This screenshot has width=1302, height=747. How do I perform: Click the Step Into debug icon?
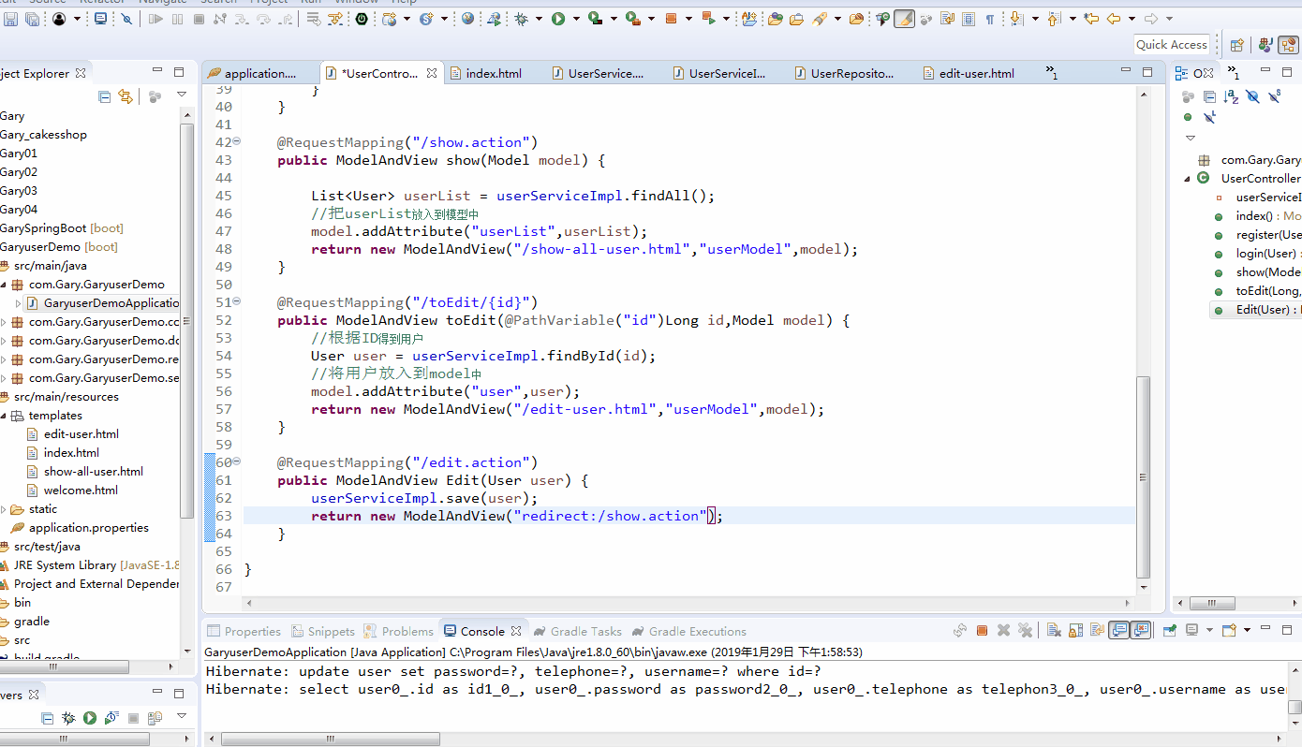tap(243, 19)
